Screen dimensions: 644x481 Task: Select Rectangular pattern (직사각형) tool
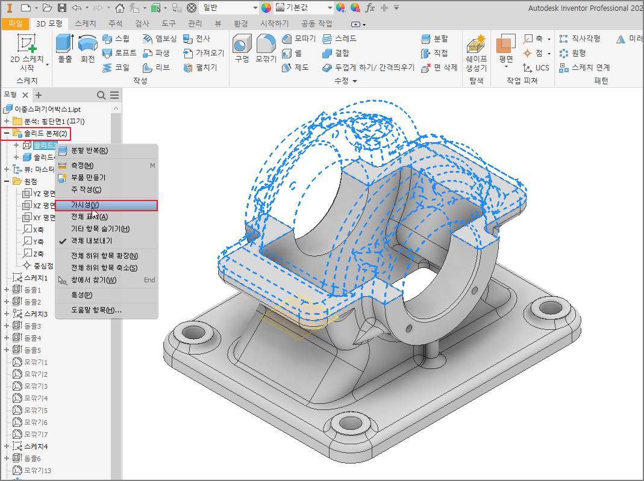[x=580, y=39]
